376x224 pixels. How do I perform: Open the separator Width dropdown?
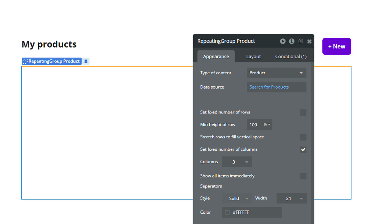pos(292,198)
